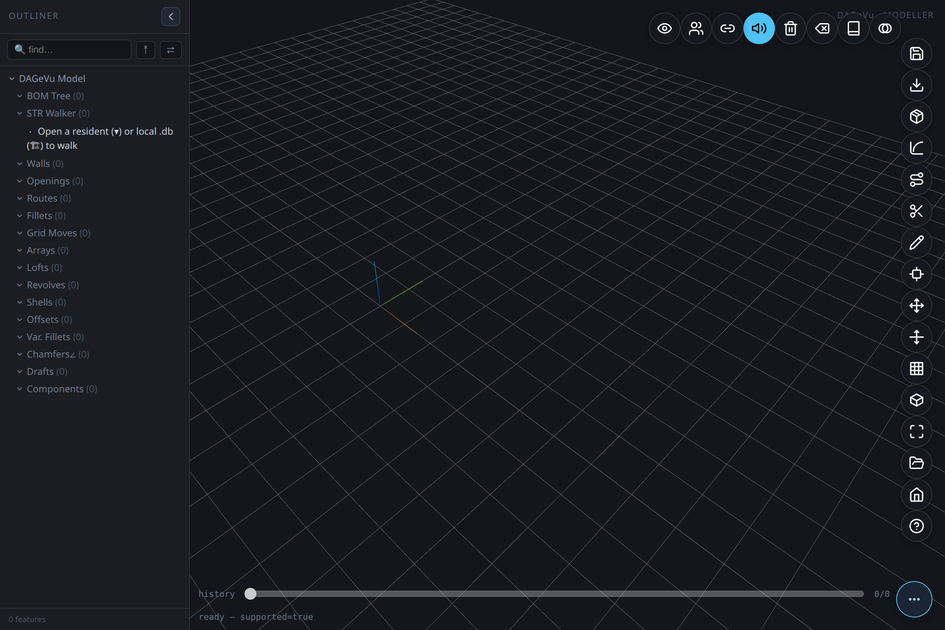Click the middle of the history slider track
The image size is (945, 630).
554,594
